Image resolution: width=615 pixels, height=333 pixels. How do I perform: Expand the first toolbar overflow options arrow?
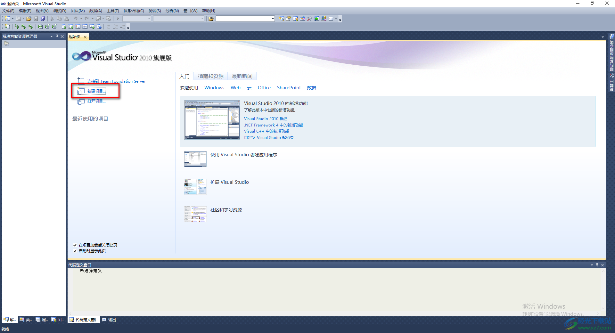(x=340, y=19)
